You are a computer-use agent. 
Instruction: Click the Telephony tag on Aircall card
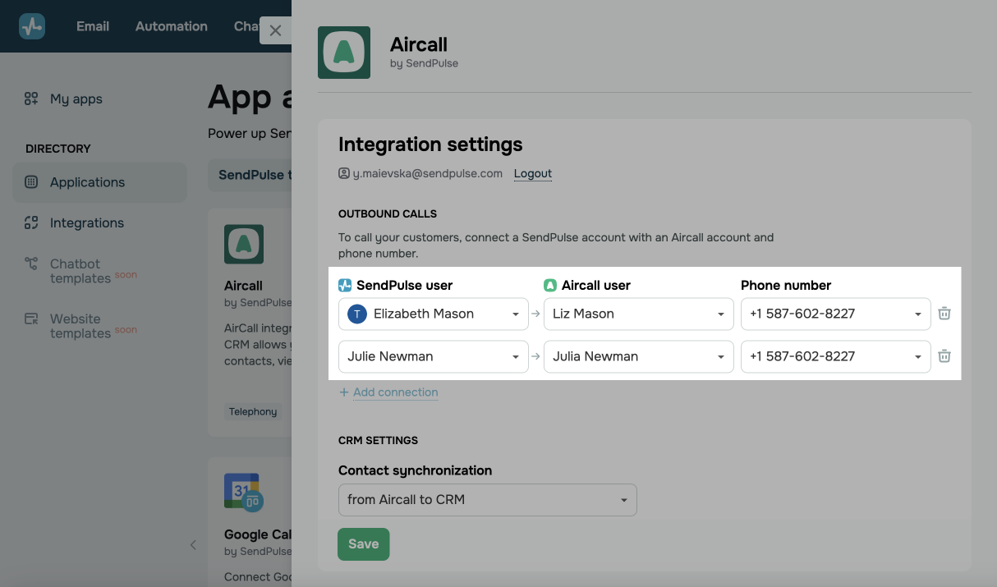click(253, 412)
